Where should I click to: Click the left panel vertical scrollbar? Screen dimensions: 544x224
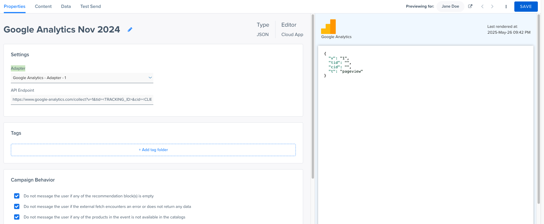point(313,96)
